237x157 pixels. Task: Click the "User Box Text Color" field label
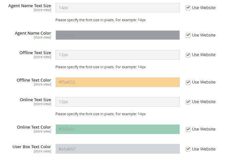click(32, 147)
